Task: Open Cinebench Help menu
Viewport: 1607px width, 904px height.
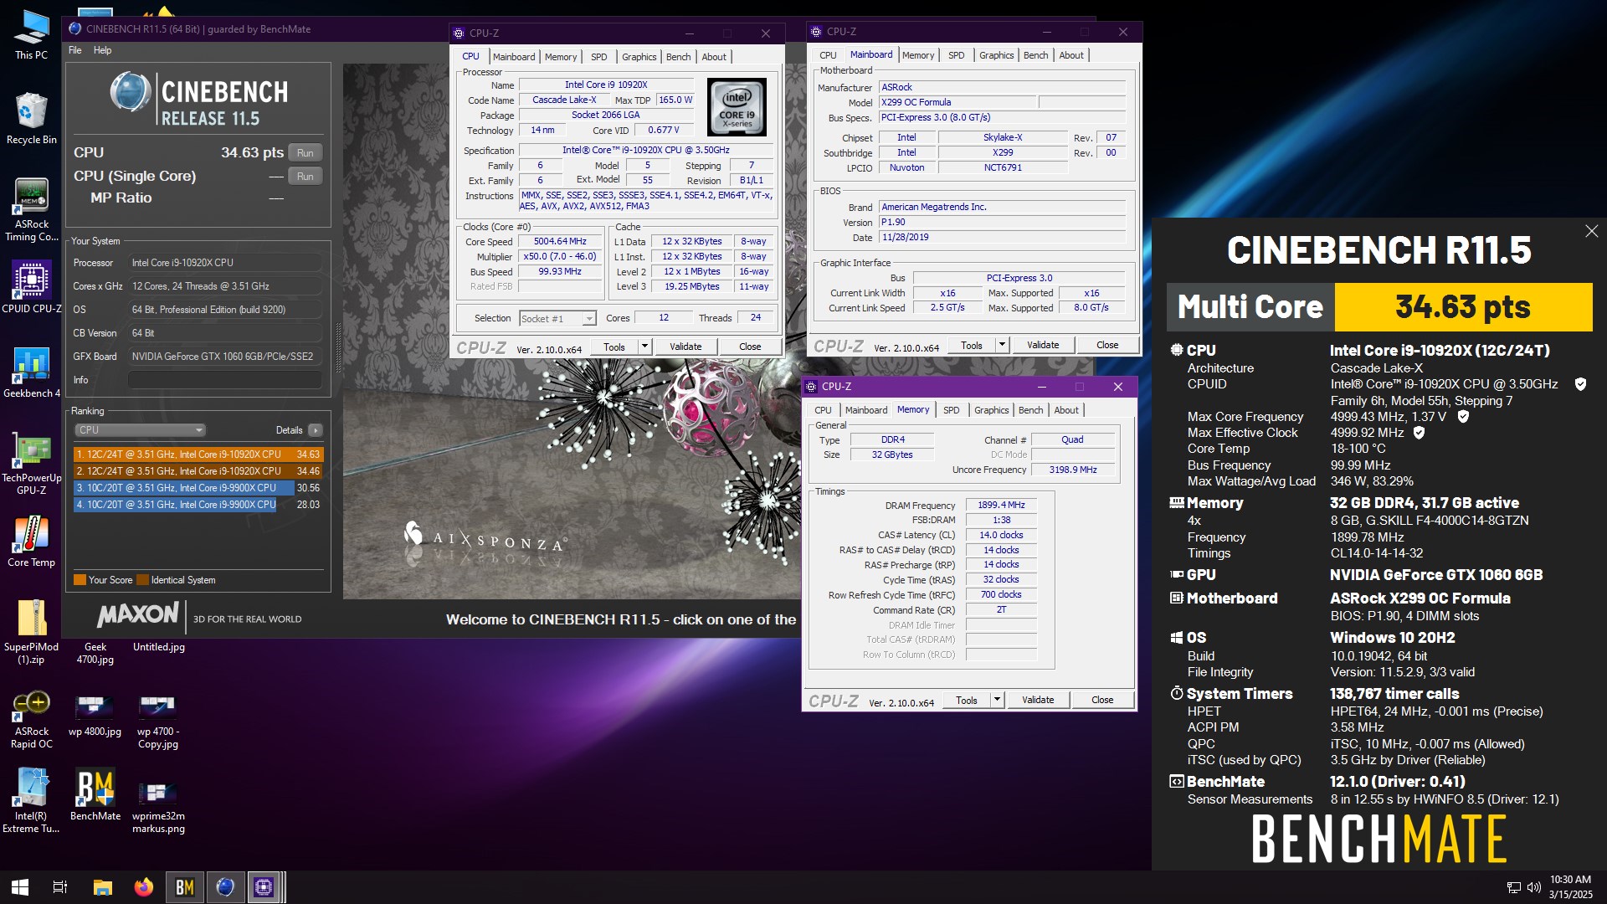Action: pyautogui.click(x=102, y=50)
